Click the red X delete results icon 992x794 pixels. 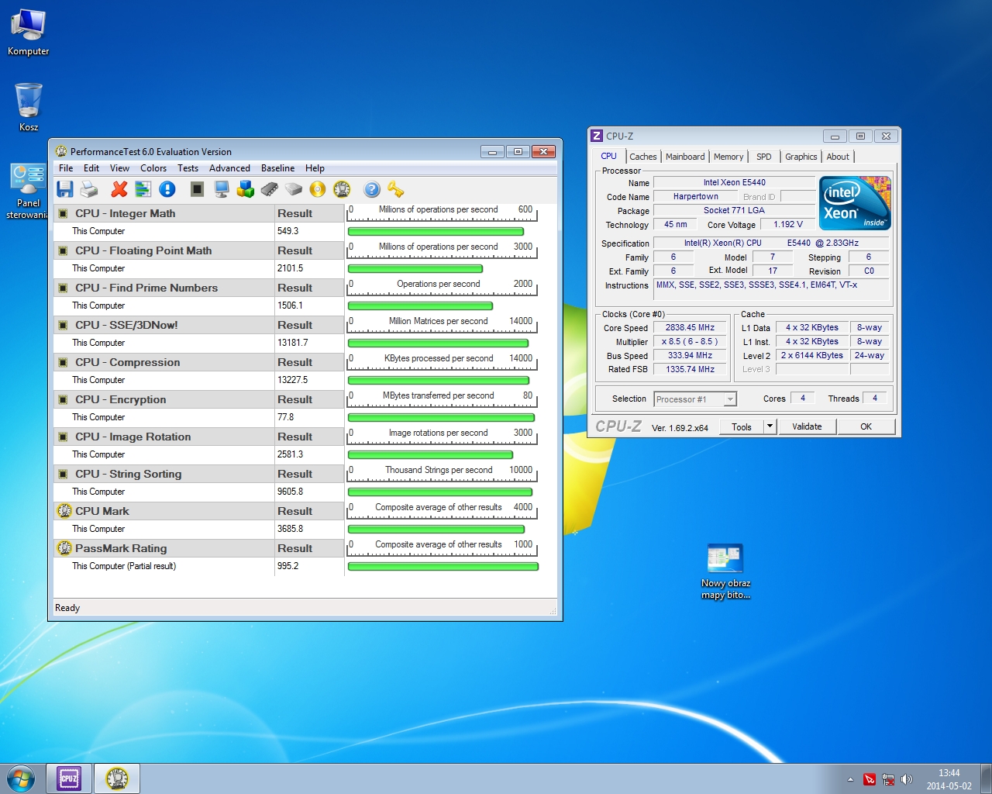click(119, 189)
